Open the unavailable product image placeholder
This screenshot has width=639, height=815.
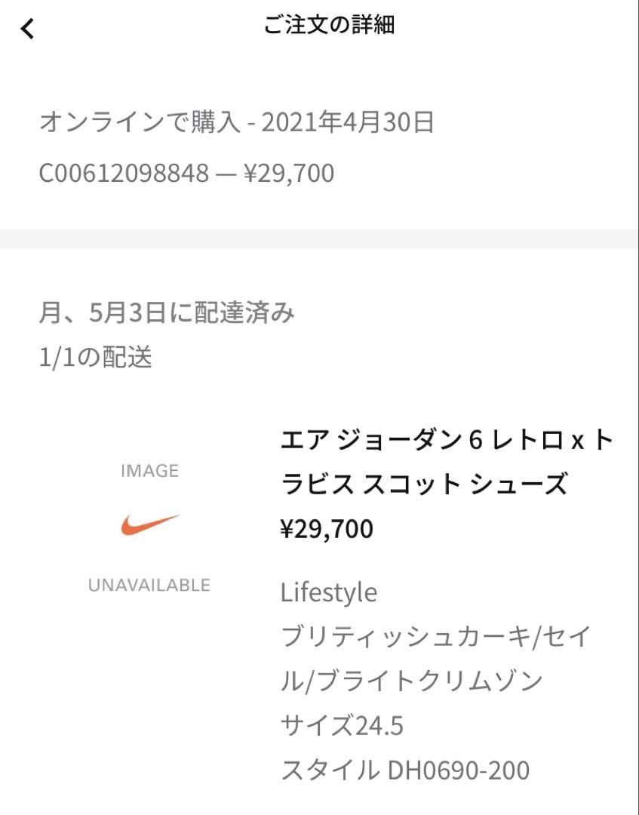[149, 527]
